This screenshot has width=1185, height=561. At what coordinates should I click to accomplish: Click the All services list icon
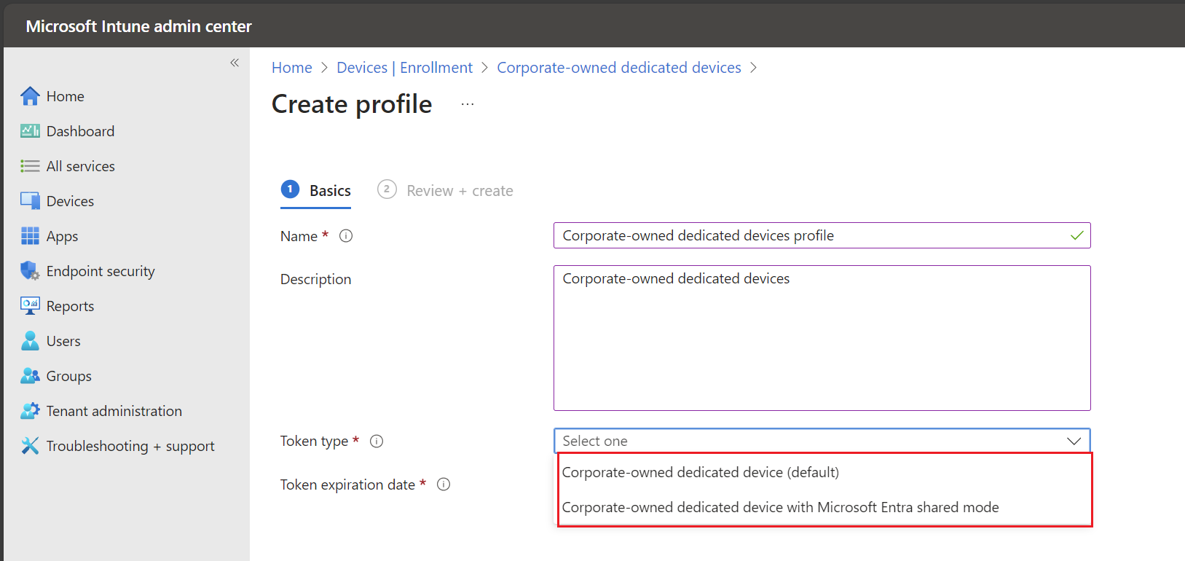30,166
